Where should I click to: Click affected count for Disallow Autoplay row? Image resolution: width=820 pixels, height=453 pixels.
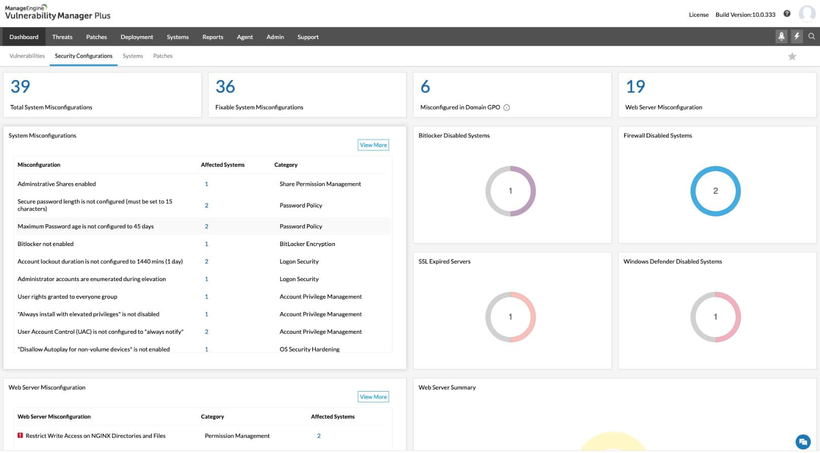pyautogui.click(x=207, y=349)
